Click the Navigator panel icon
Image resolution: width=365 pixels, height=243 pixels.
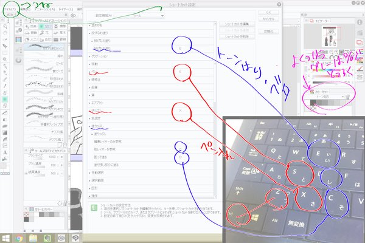(x=312, y=21)
